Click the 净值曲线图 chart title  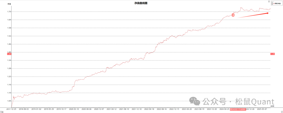click(x=141, y=3)
